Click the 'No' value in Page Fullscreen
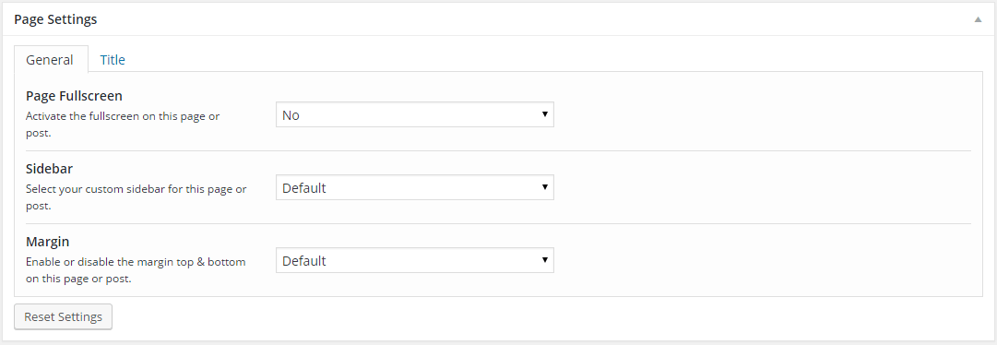 click(x=291, y=115)
